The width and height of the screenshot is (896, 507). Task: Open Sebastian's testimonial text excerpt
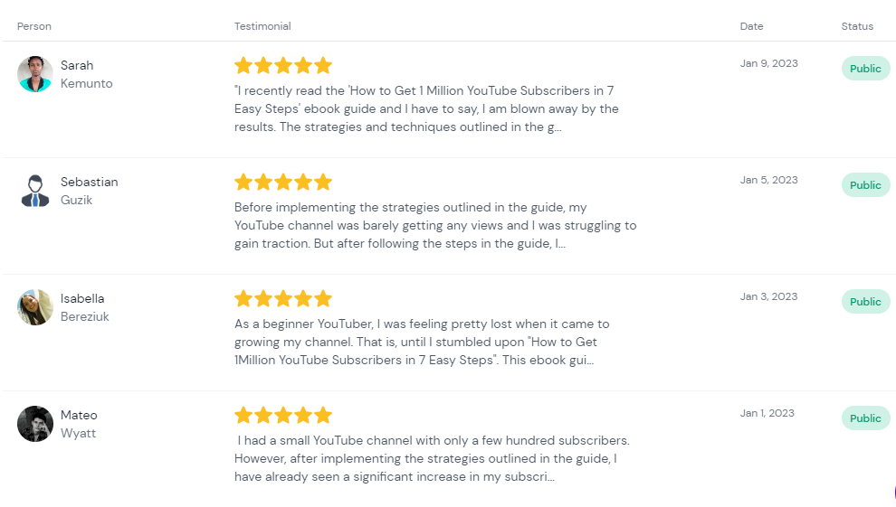tap(435, 226)
